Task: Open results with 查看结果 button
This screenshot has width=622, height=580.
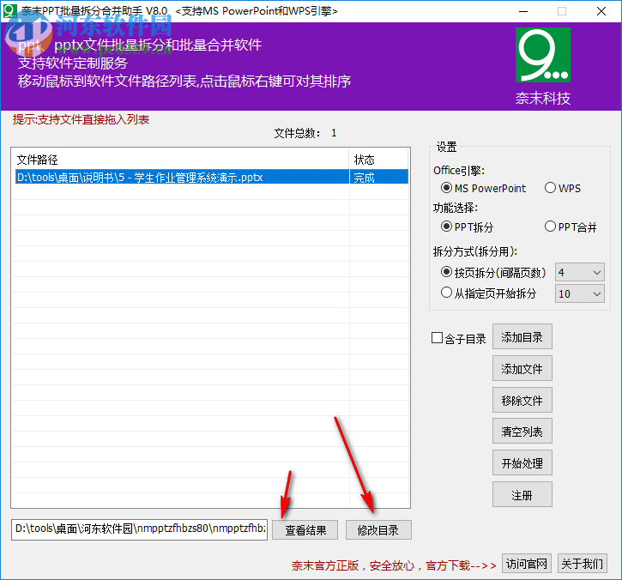Action: [305, 530]
